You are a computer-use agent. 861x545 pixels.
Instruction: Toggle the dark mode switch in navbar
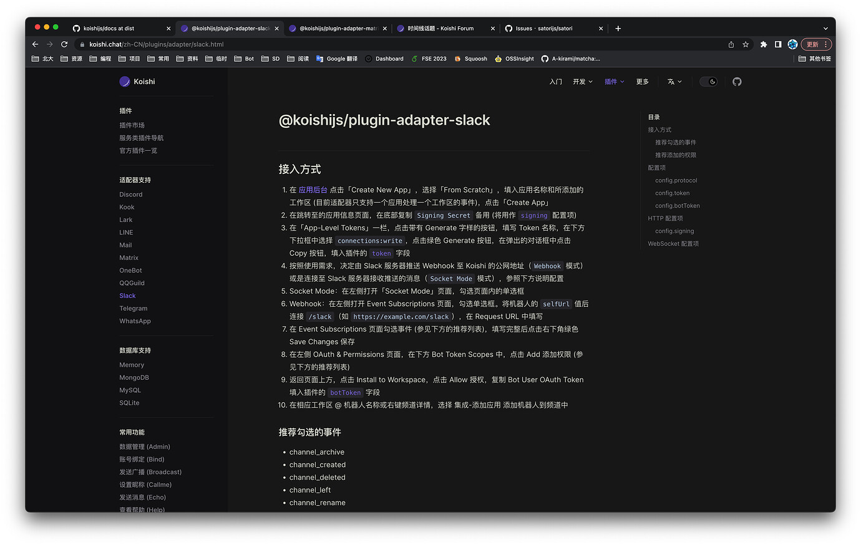pos(709,81)
